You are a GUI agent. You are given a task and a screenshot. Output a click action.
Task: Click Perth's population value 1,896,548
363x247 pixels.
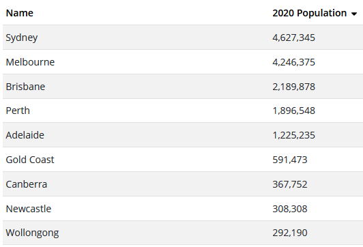tap(294, 111)
